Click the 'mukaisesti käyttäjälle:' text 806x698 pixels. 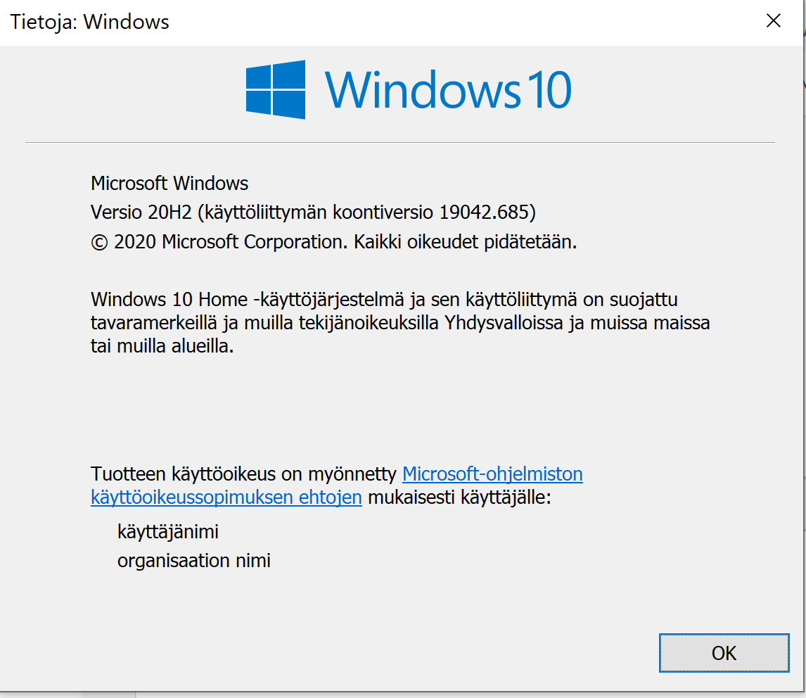point(459,497)
